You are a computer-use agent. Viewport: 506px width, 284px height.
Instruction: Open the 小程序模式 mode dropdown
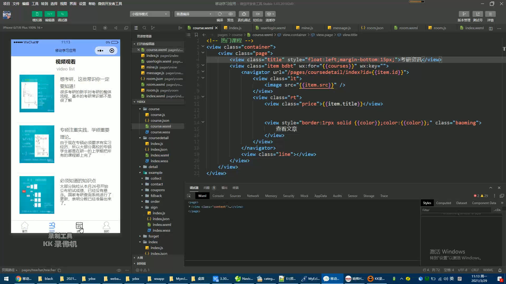click(149, 14)
